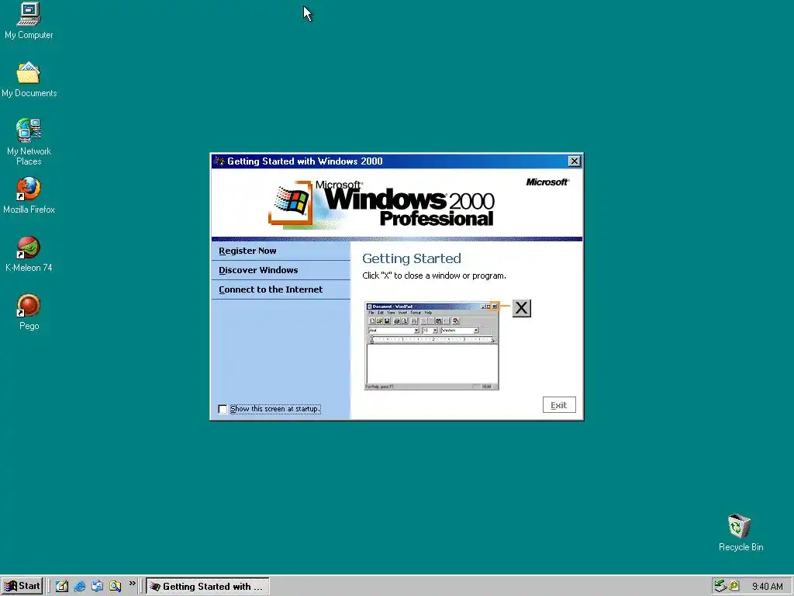Click the Getting Started taskbar button
This screenshot has height=596, width=794.
point(208,587)
